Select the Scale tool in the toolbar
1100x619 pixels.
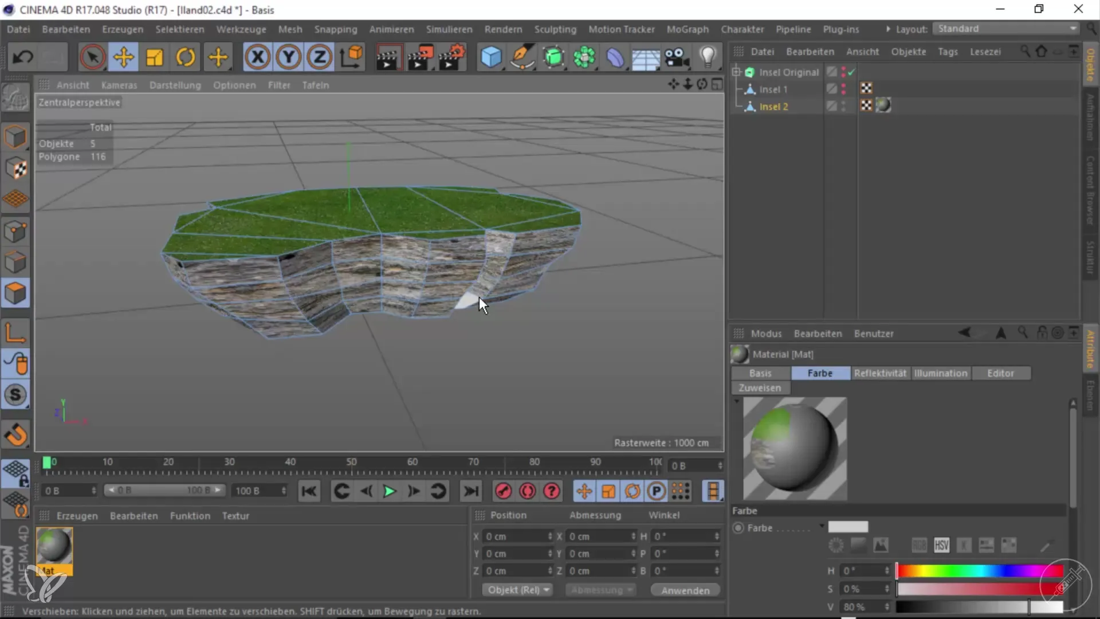point(155,57)
